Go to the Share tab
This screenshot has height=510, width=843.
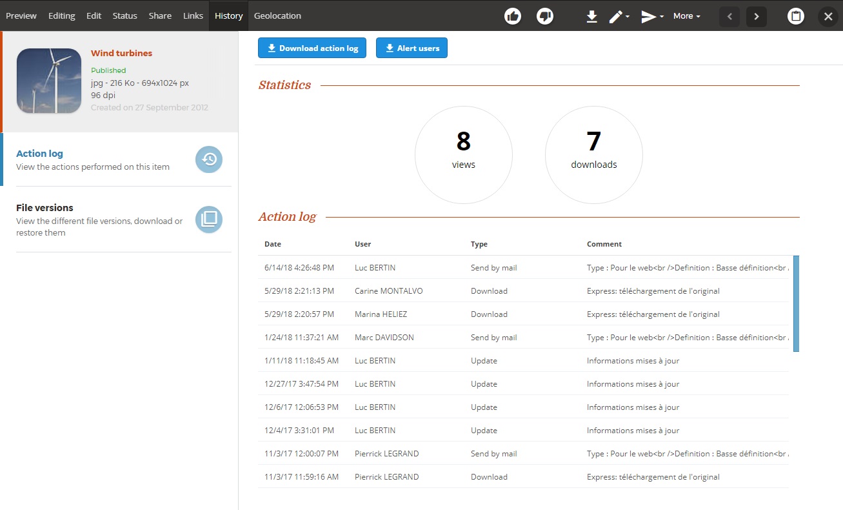coord(160,15)
